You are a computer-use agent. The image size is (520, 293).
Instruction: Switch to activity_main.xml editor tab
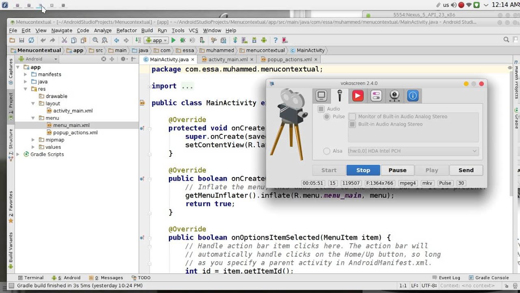228,59
